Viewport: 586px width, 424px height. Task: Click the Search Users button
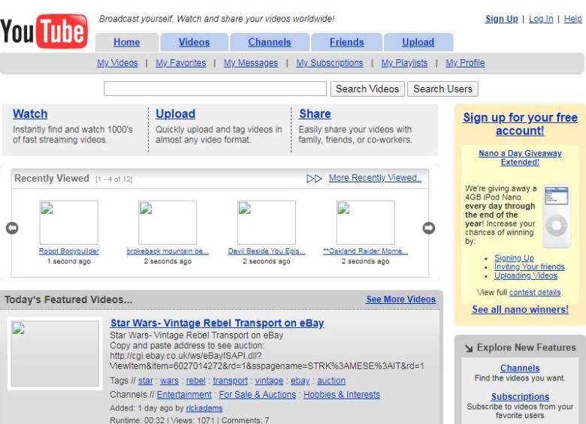pos(443,89)
